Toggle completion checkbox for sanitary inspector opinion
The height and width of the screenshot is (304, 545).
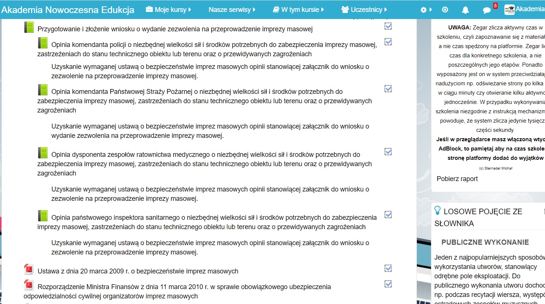[388, 215]
